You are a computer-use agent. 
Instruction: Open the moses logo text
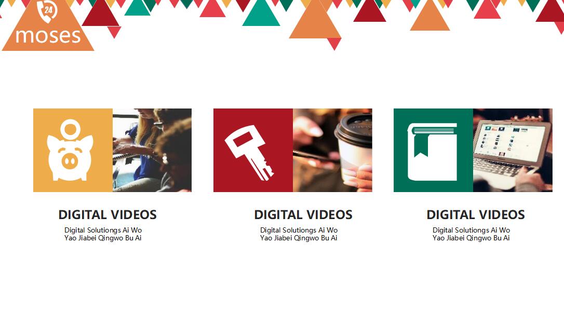(48, 36)
